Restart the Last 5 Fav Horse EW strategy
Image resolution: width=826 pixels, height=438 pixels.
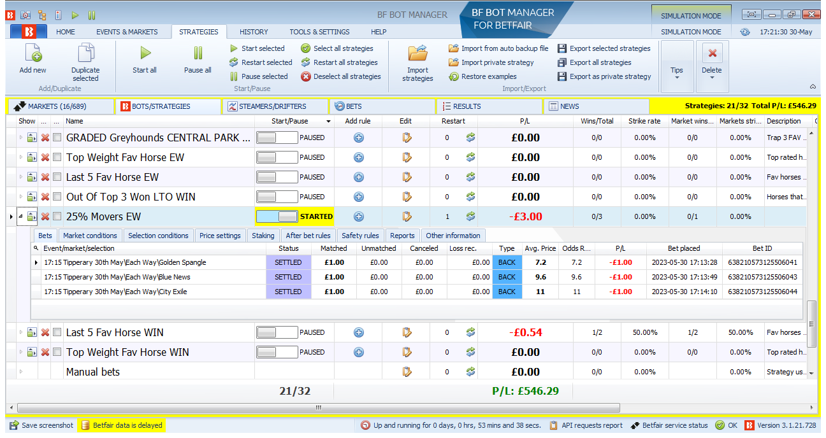click(x=470, y=177)
